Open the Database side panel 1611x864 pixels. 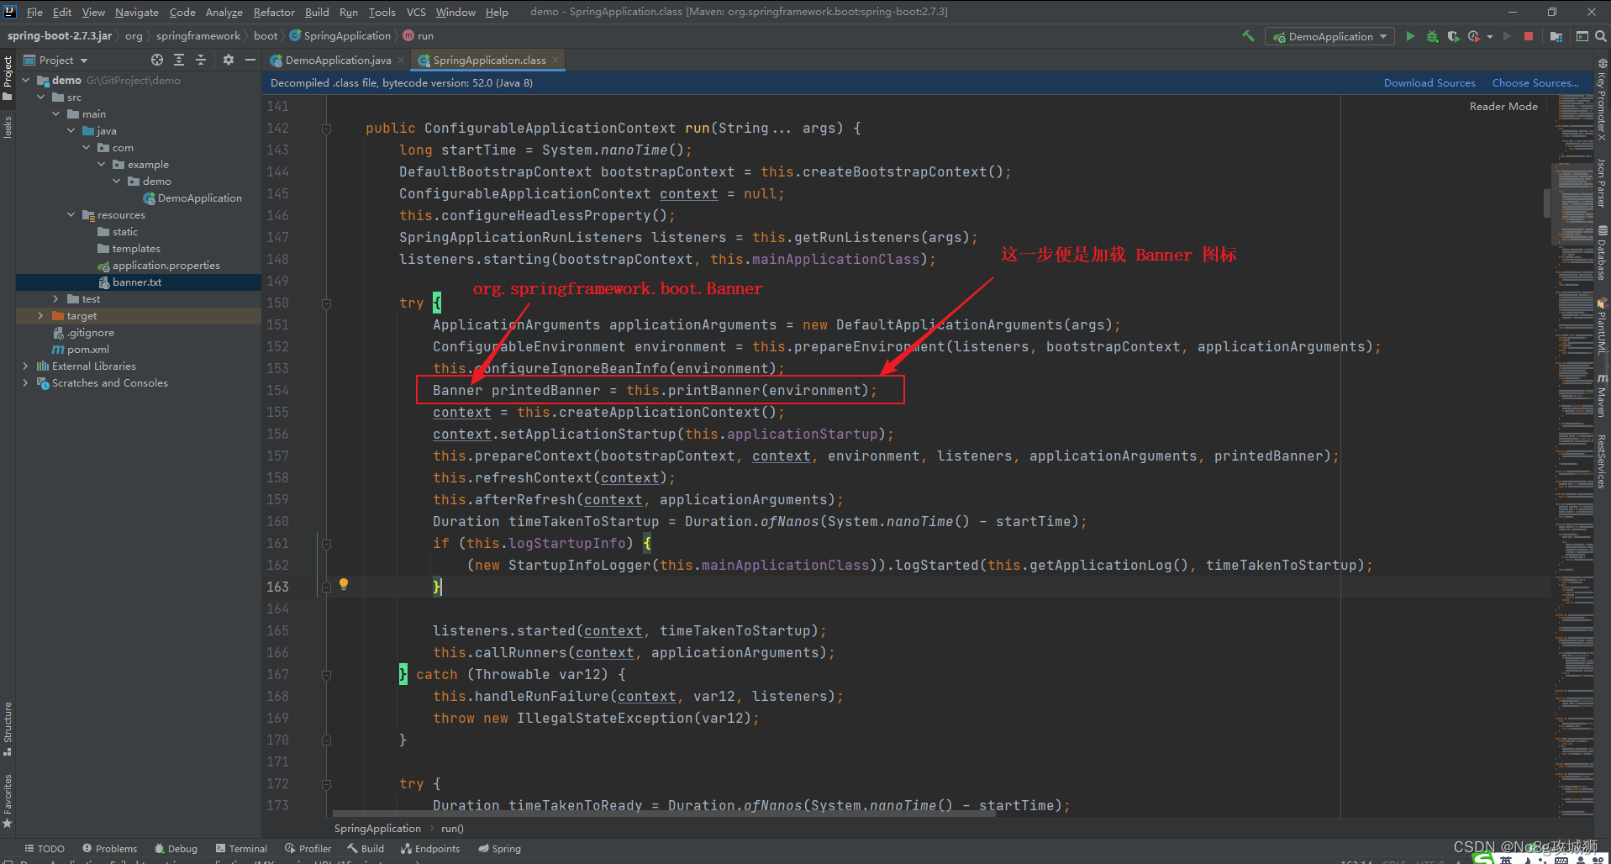[1602, 252]
